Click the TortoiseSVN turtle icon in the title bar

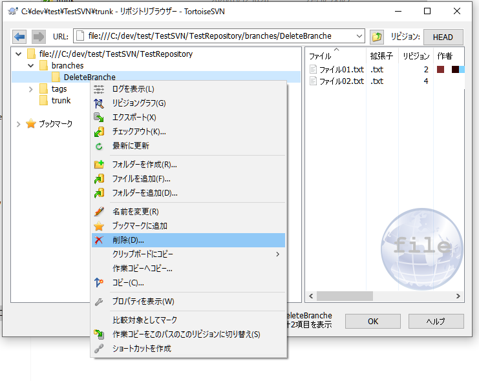(x=12, y=12)
